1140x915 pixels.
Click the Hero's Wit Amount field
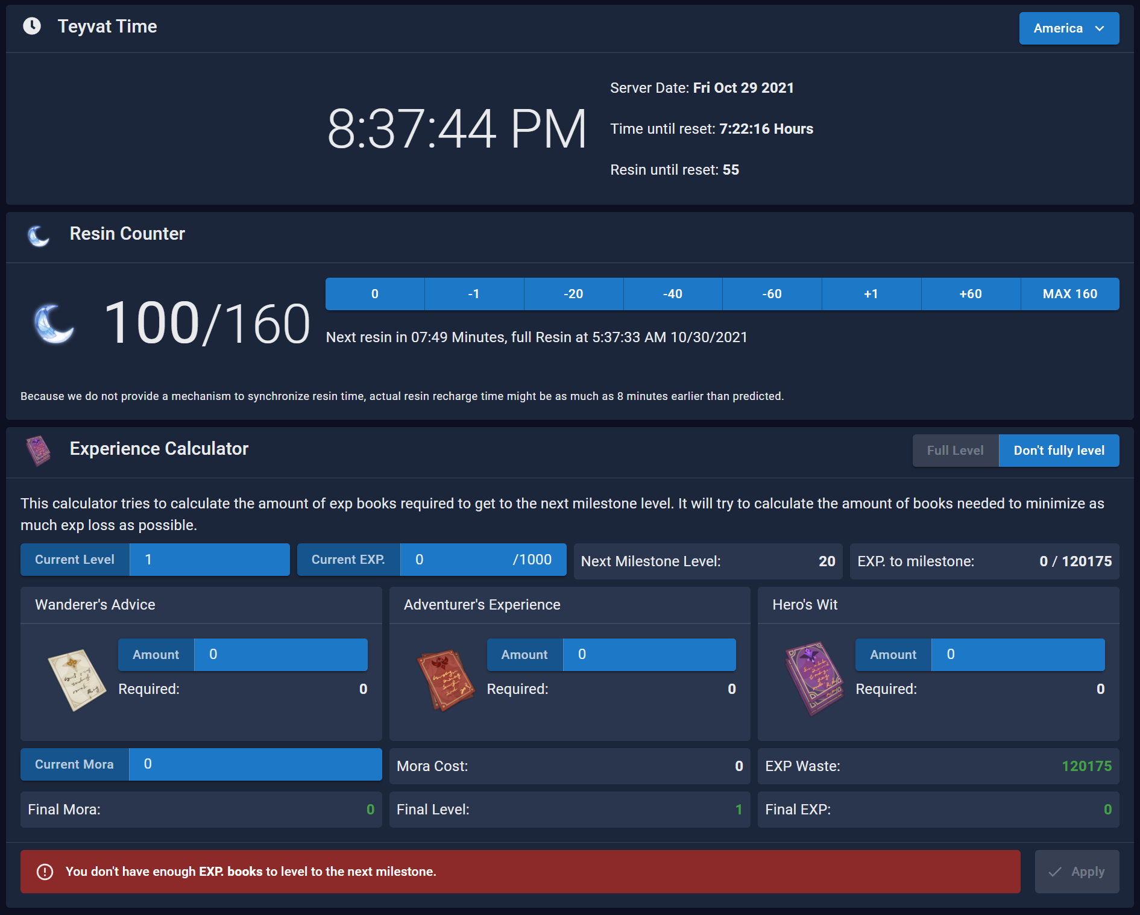(x=1018, y=655)
